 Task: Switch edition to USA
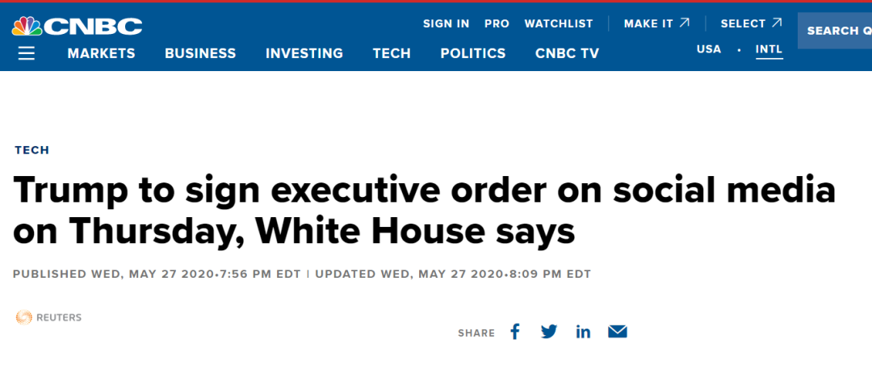(709, 49)
